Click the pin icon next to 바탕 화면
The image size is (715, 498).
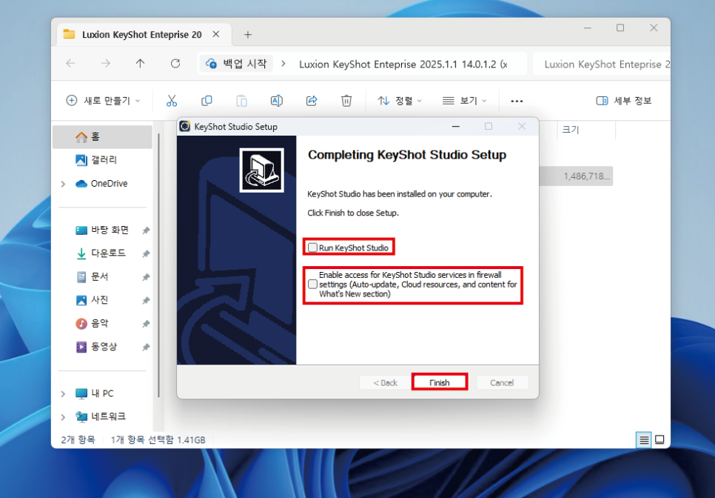146,230
